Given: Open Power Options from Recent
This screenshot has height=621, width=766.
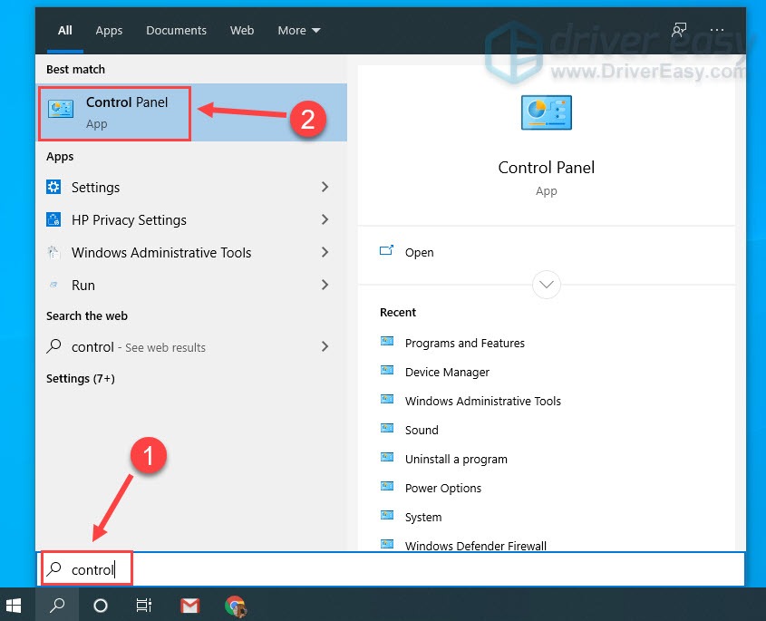Looking at the screenshot, I should [443, 488].
